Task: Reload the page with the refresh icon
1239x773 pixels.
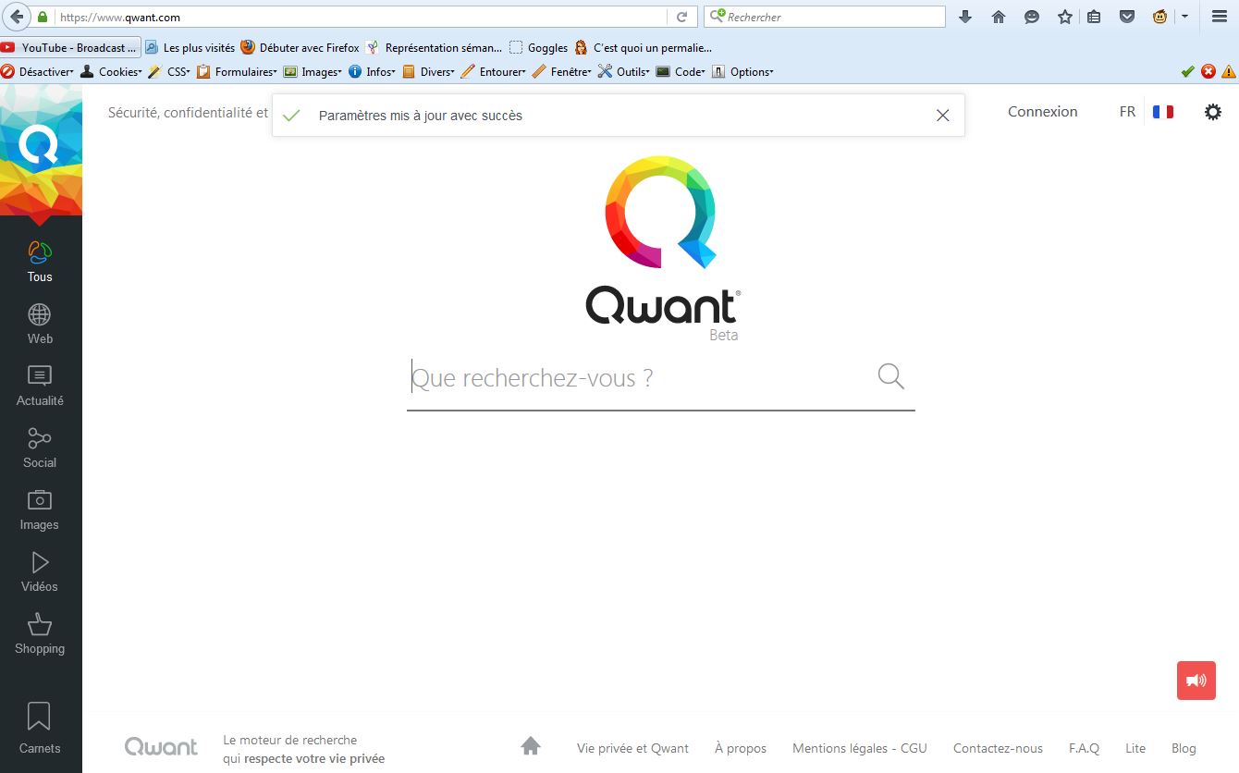Action: 681,17
